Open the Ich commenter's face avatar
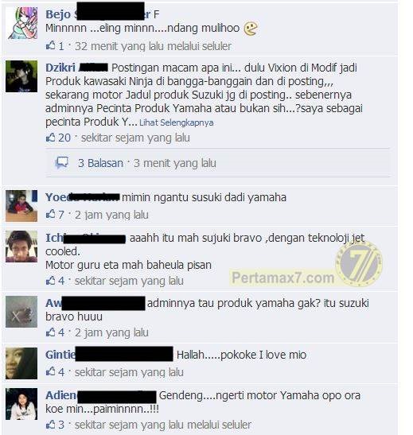Viewport: 413px width, 435px height. (21, 247)
